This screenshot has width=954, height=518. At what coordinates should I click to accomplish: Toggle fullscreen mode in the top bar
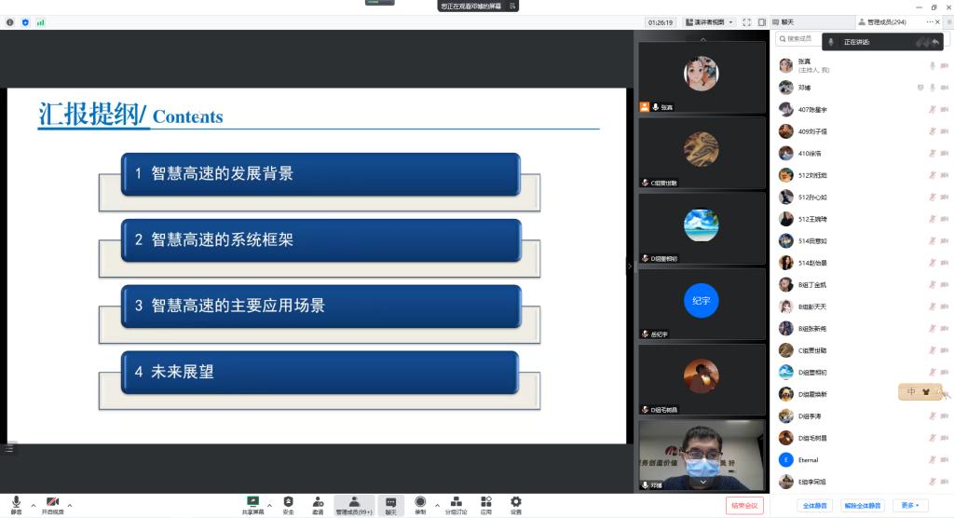pyautogui.click(x=746, y=22)
